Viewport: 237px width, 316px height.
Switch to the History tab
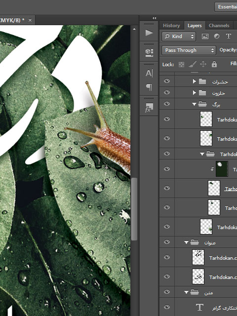171,26
